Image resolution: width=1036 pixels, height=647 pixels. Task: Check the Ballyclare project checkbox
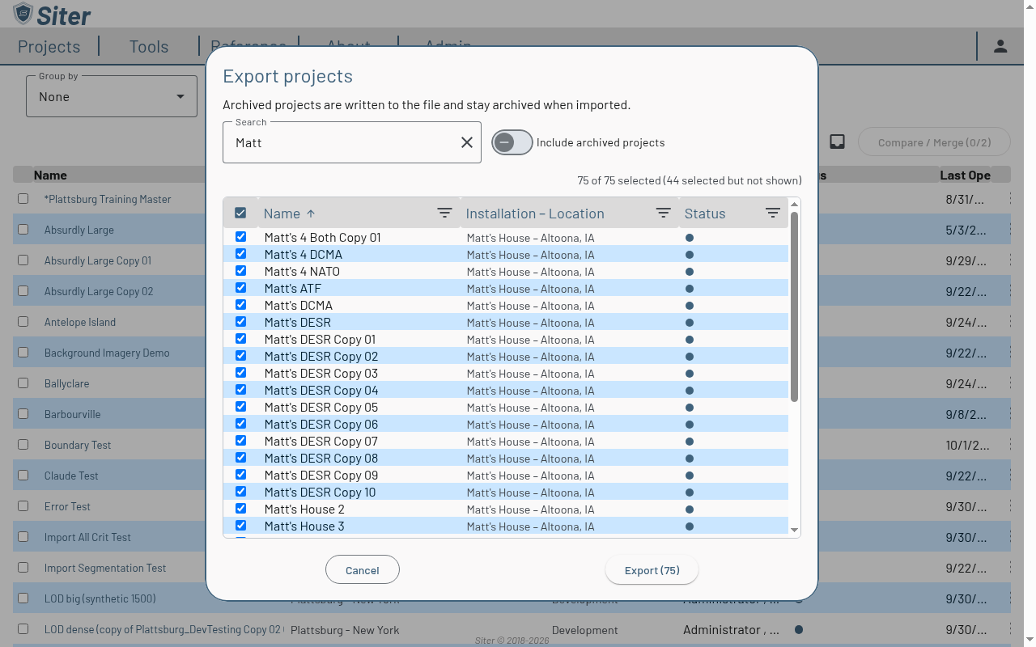(23, 383)
